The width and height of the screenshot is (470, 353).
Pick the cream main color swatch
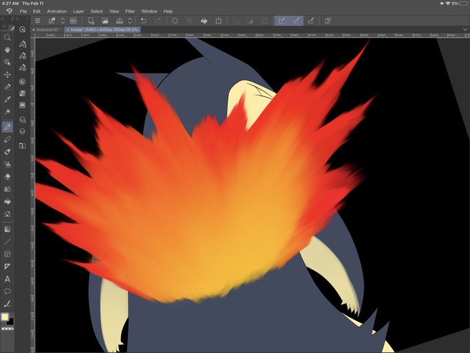[5, 317]
